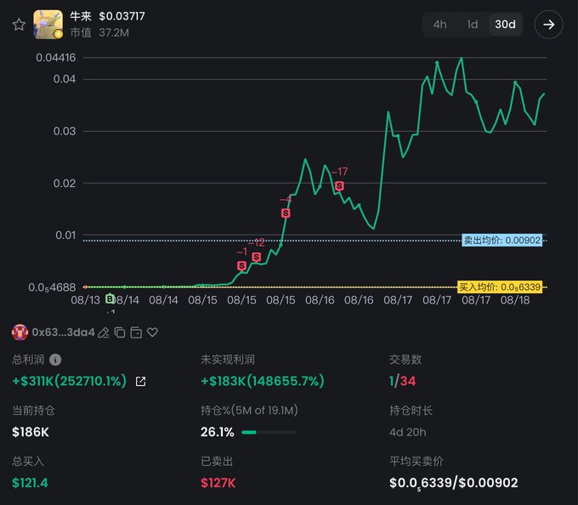Viewport: 578px width, 505px height.
Task: Click the trade count 1/34
Action: coord(403,381)
